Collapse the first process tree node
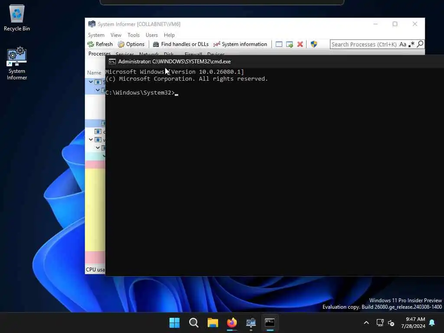The image size is (444, 333). (91, 82)
